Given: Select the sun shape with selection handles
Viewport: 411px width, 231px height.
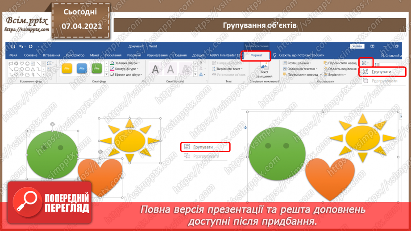Looking at the screenshot, I should click(130, 140).
